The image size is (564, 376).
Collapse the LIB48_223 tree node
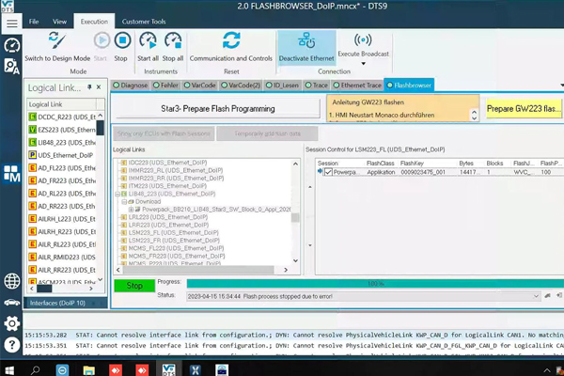[117, 194]
